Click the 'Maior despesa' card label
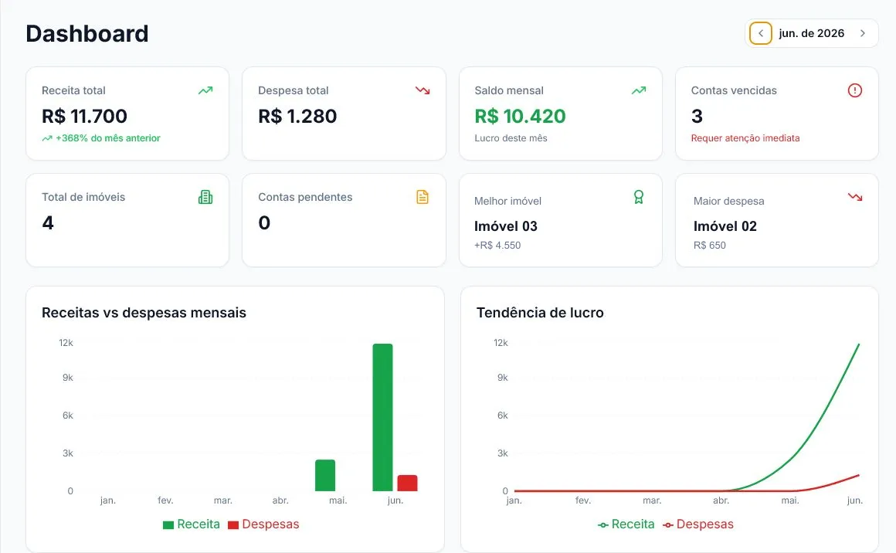Image resolution: width=896 pixels, height=553 pixels. (x=728, y=201)
